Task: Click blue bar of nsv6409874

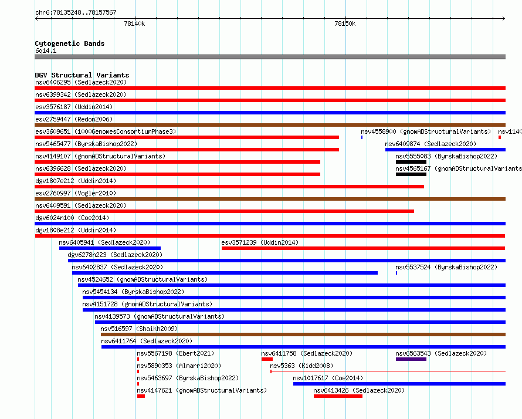Action: click(x=445, y=150)
